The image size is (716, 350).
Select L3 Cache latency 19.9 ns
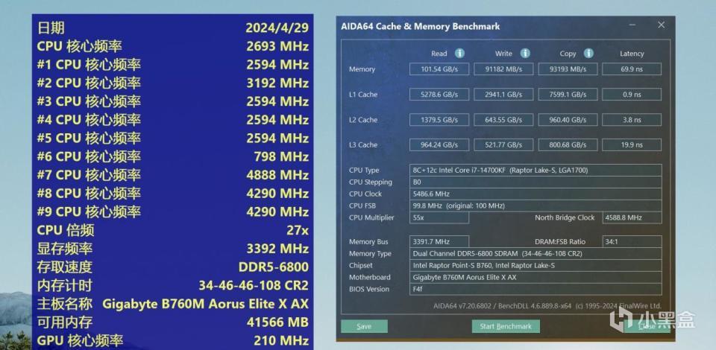coord(632,145)
